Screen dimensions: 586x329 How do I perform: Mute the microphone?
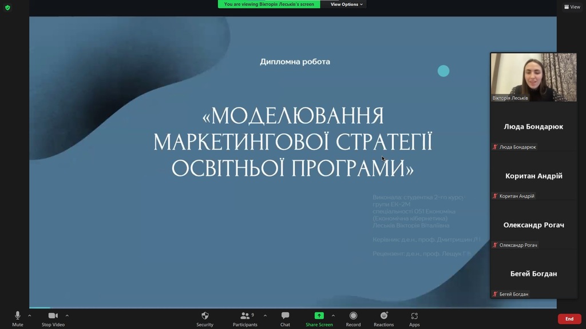coord(18,316)
